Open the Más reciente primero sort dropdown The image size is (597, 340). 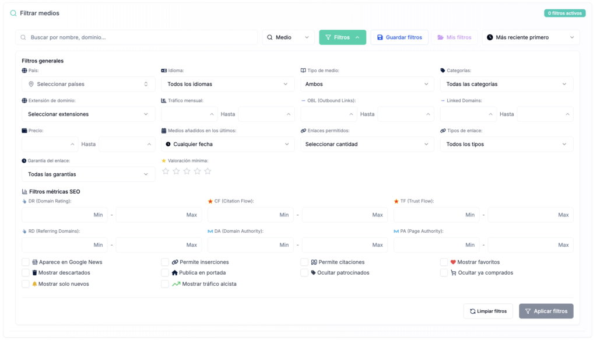tap(531, 37)
